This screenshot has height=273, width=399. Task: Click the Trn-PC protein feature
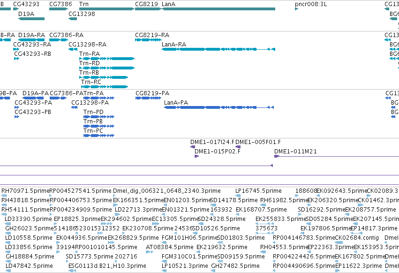click(99, 136)
